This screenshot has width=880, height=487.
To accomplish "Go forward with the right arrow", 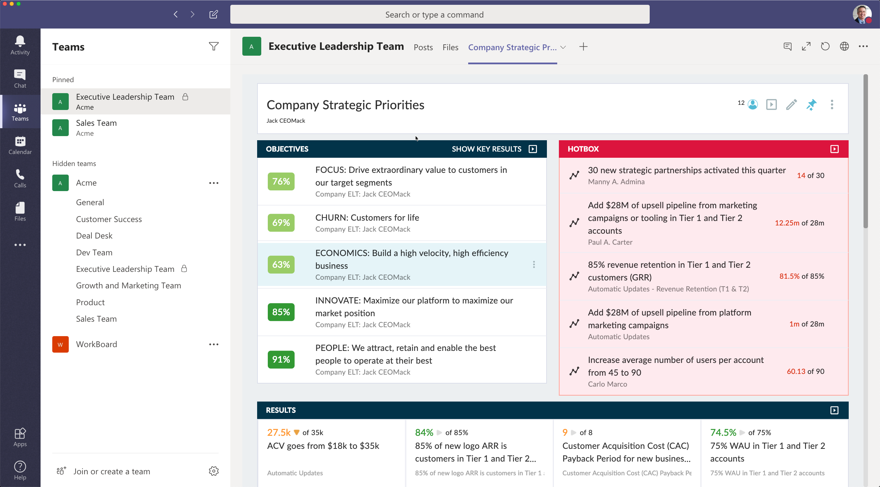I will click(192, 14).
